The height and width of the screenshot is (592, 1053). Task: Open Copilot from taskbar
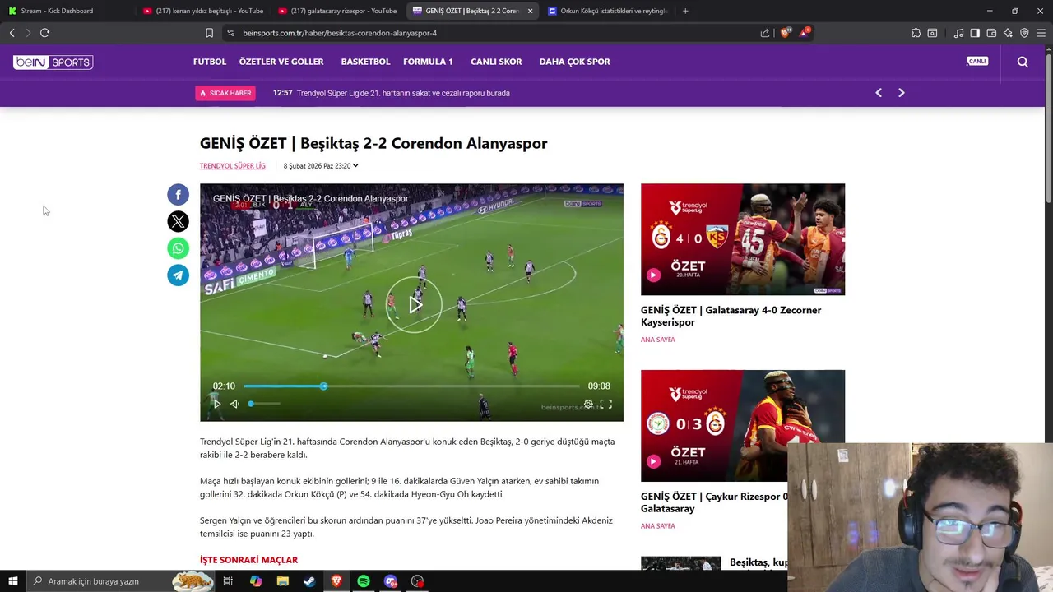coord(256,581)
